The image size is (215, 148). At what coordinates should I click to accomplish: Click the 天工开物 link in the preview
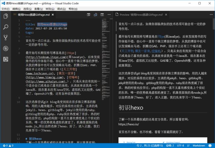(x=128, y=51)
